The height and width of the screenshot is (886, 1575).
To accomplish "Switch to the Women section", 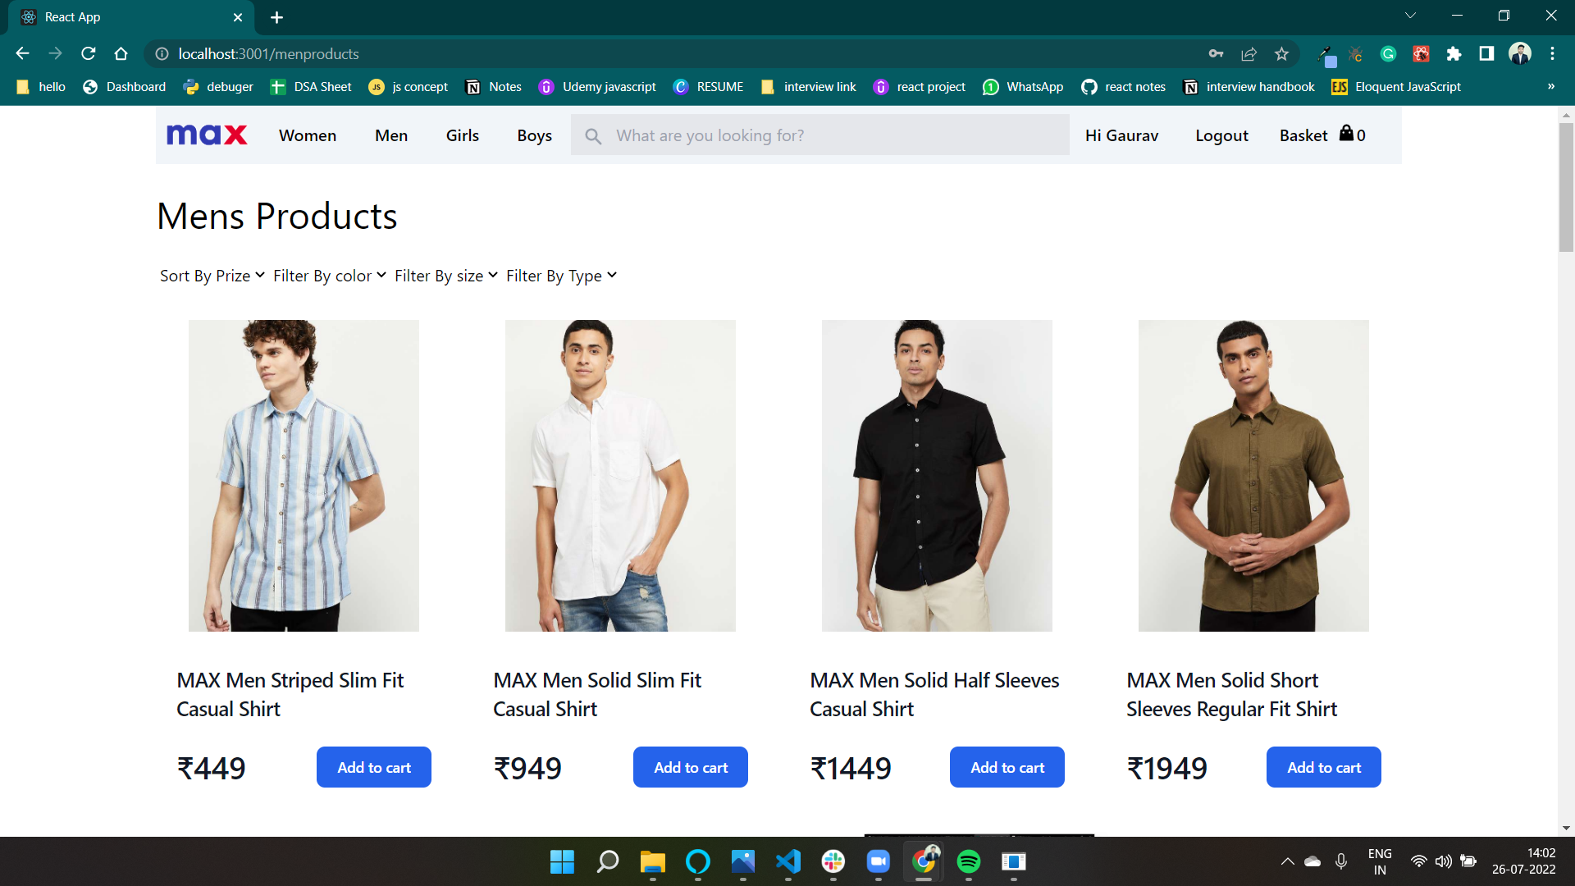I will [x=307, y=135].
